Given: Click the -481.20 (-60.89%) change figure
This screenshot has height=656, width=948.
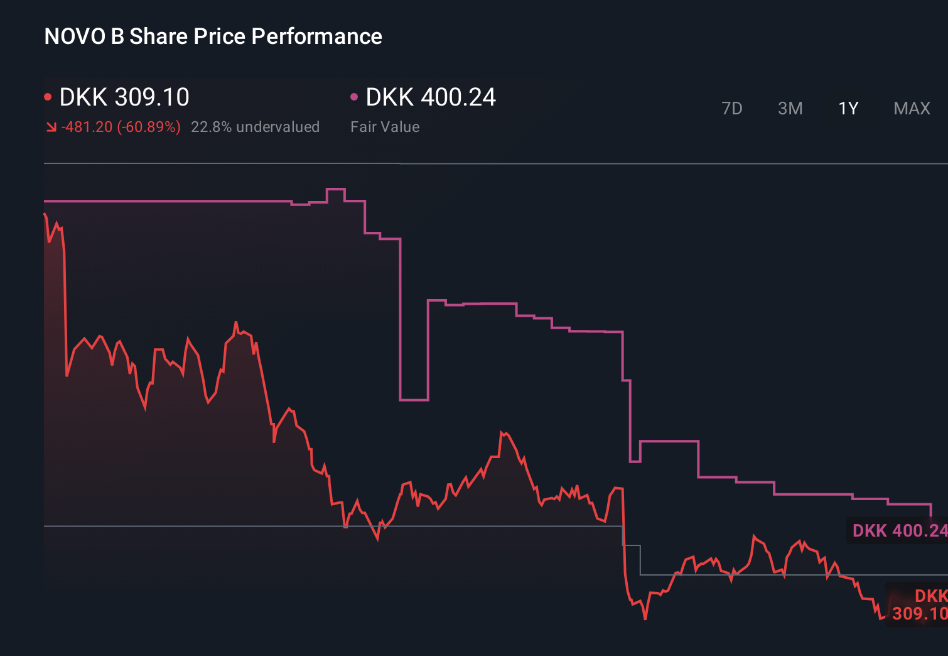Looking at the screenshot, I should pyautogui.click(x=119, y=126).
